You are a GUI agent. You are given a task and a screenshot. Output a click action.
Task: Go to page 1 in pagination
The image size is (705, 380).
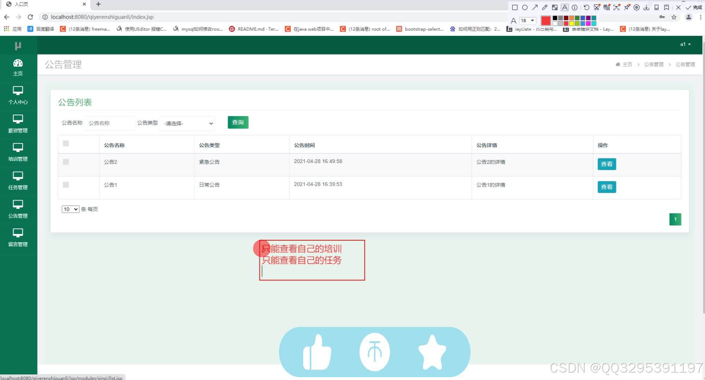675,219
